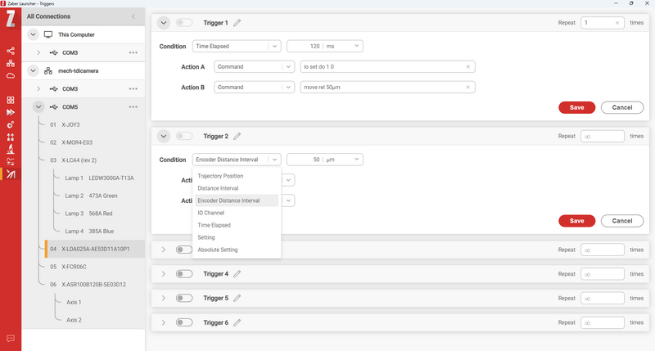The height and width of the screenshot is (351, 655).
Task: Clear the Action A command text
Action: (468, 67)
